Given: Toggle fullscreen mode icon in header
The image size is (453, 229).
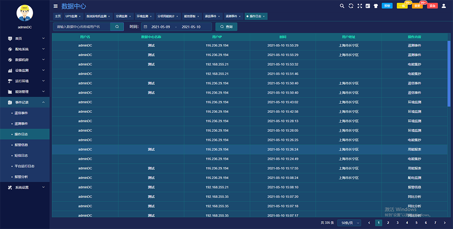Looking at the screenshot, I should [360, 6].
